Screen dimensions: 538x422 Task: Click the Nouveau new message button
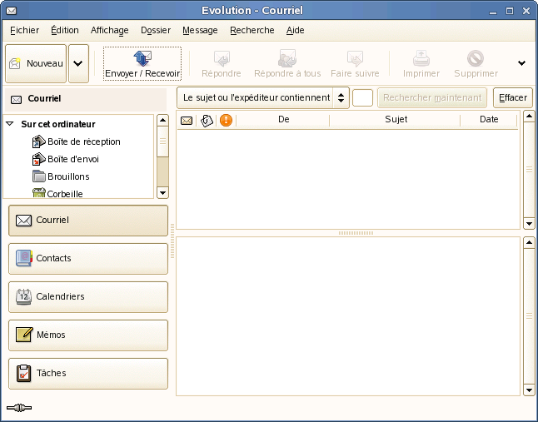tap(36, 63)
